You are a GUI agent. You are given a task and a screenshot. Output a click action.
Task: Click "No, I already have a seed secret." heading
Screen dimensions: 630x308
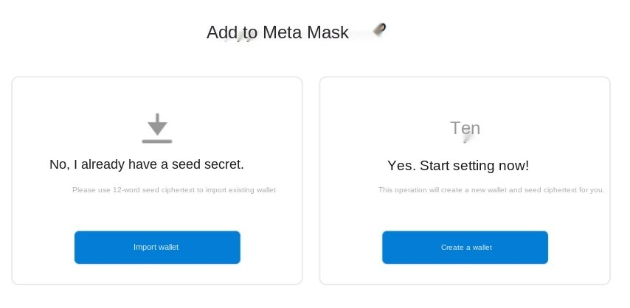(147, 164)
